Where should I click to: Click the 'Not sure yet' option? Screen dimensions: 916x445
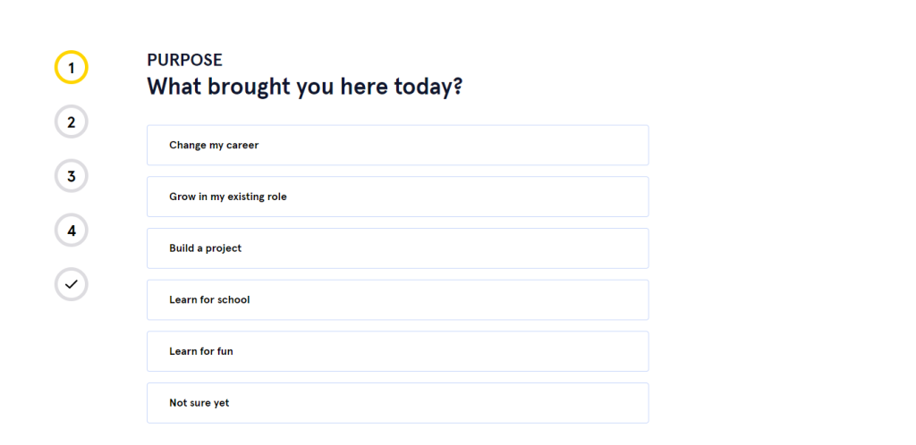pos(398,403)
